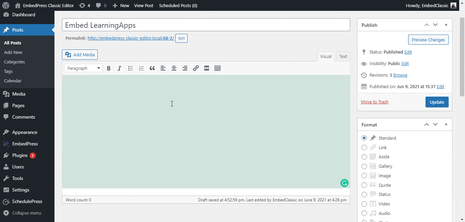Click the Add Media button
The image size is (465, 222).
[80, 55]
